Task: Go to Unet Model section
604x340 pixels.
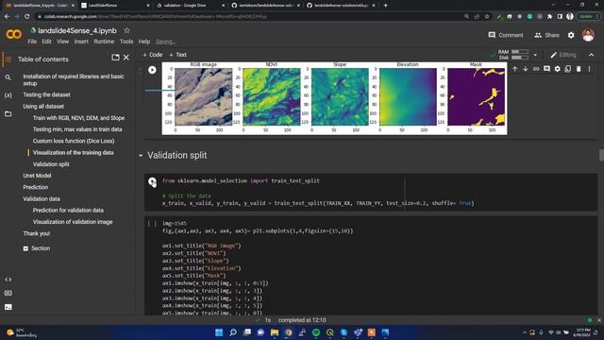Action: click(37, 176)
